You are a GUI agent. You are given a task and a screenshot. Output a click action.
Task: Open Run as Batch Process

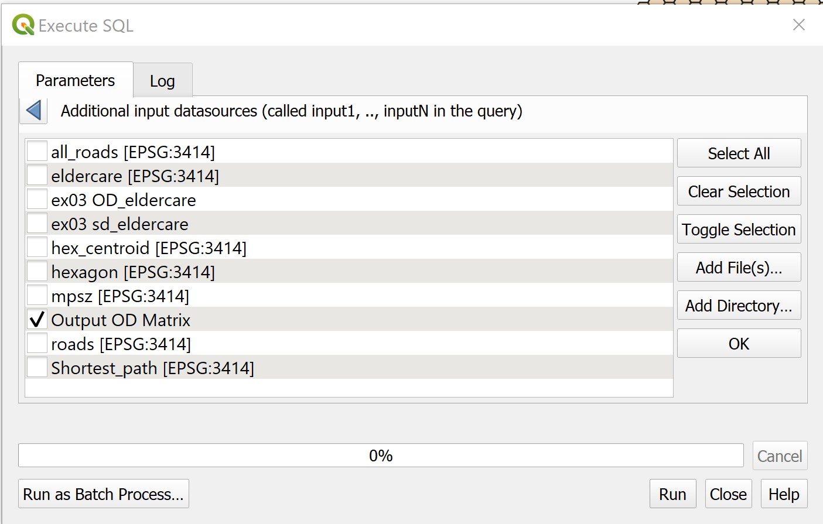tap(103, 494)
